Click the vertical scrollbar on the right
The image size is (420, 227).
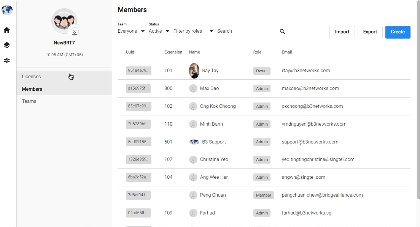point(418,99)
